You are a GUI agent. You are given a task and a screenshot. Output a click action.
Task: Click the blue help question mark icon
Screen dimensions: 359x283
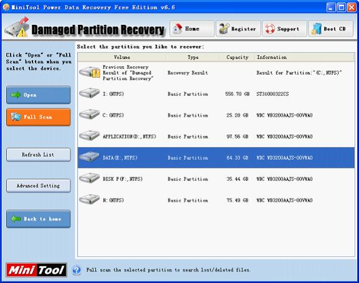[77, 270]
